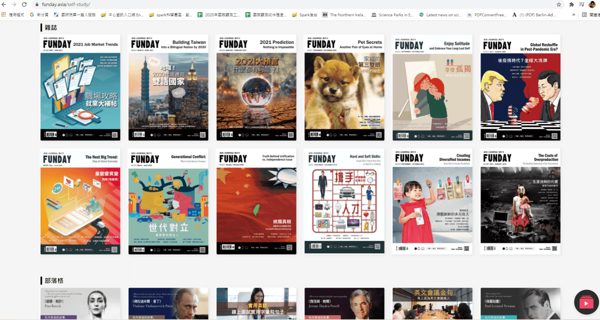Image resolution: width=600 pixels, height=320 pixels.
Task: Open the 2021 Job Market Trends magazine cover
Action: tap(80, 87)
